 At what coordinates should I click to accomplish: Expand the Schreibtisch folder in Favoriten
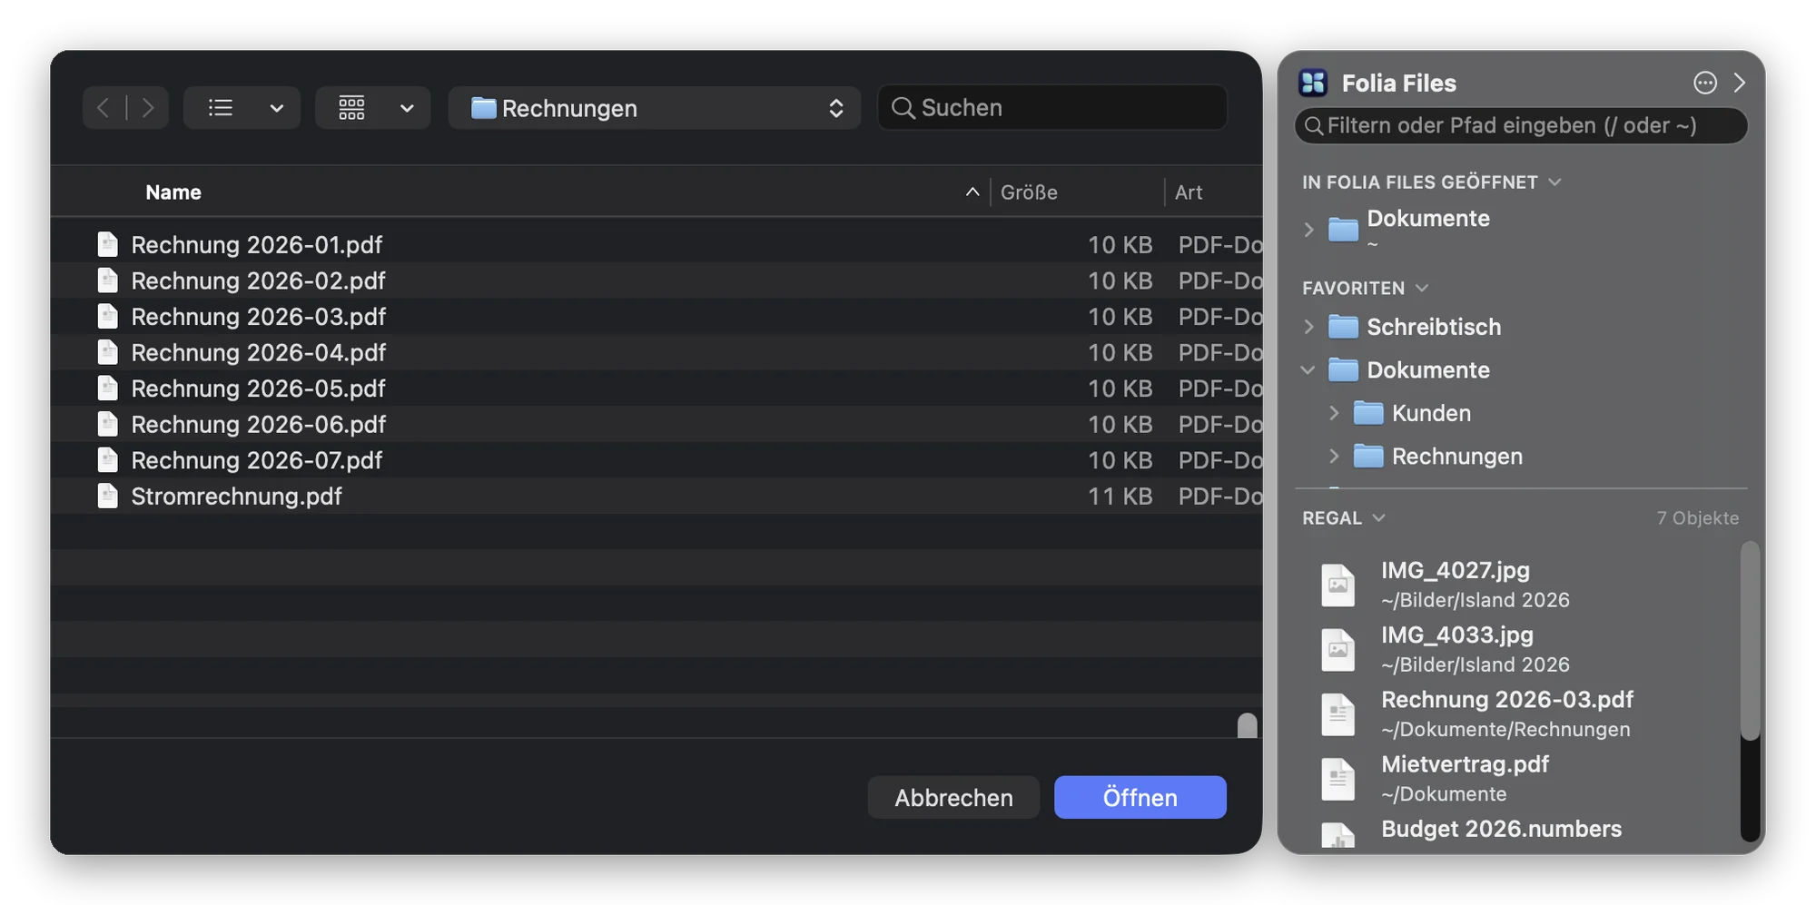pos(1308,327)
